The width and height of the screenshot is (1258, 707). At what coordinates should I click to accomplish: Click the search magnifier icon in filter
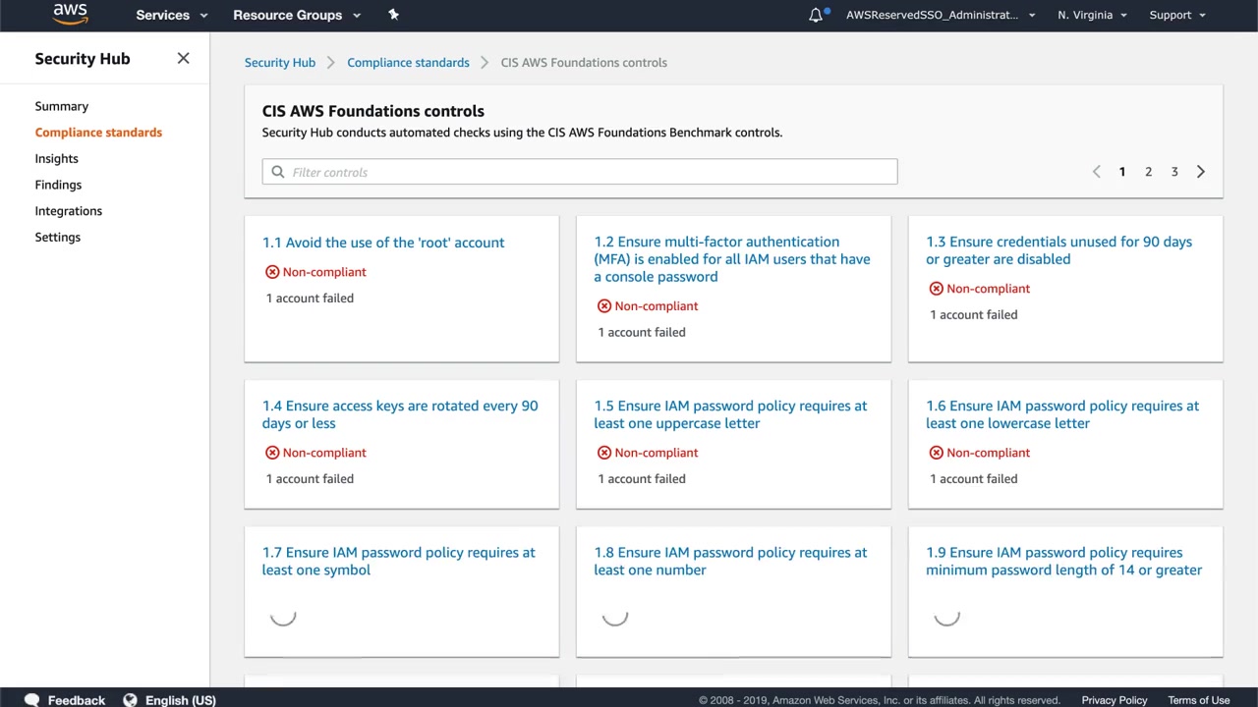(278, 172)
